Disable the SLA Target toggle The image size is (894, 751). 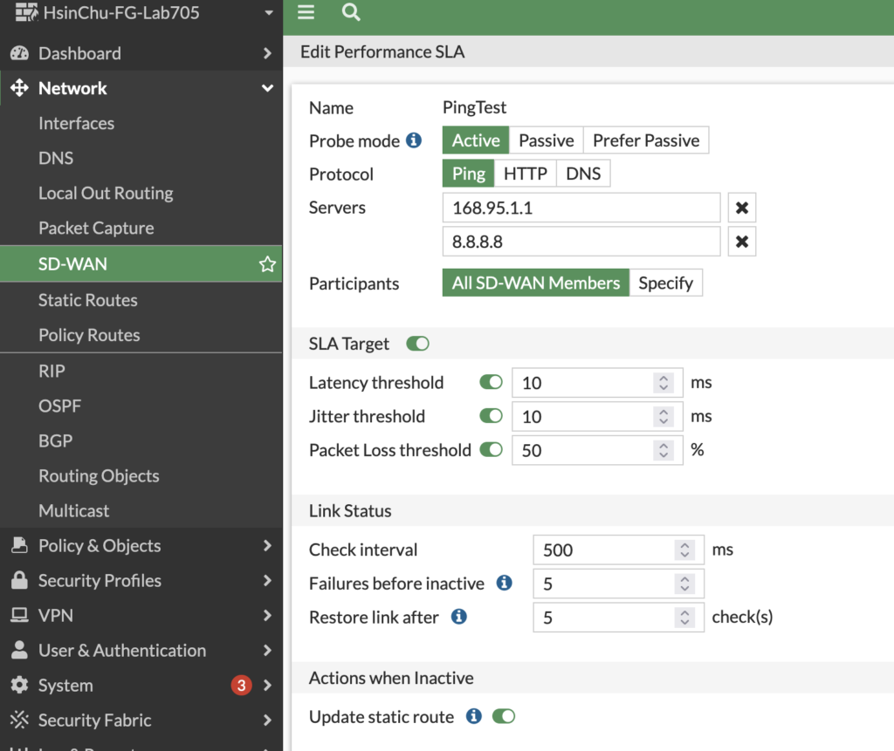(x=418, y=344)
